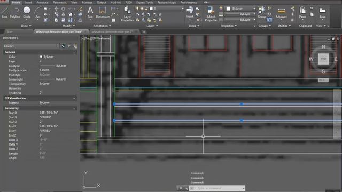Open the Manage ribbon tab

point(87,2)
